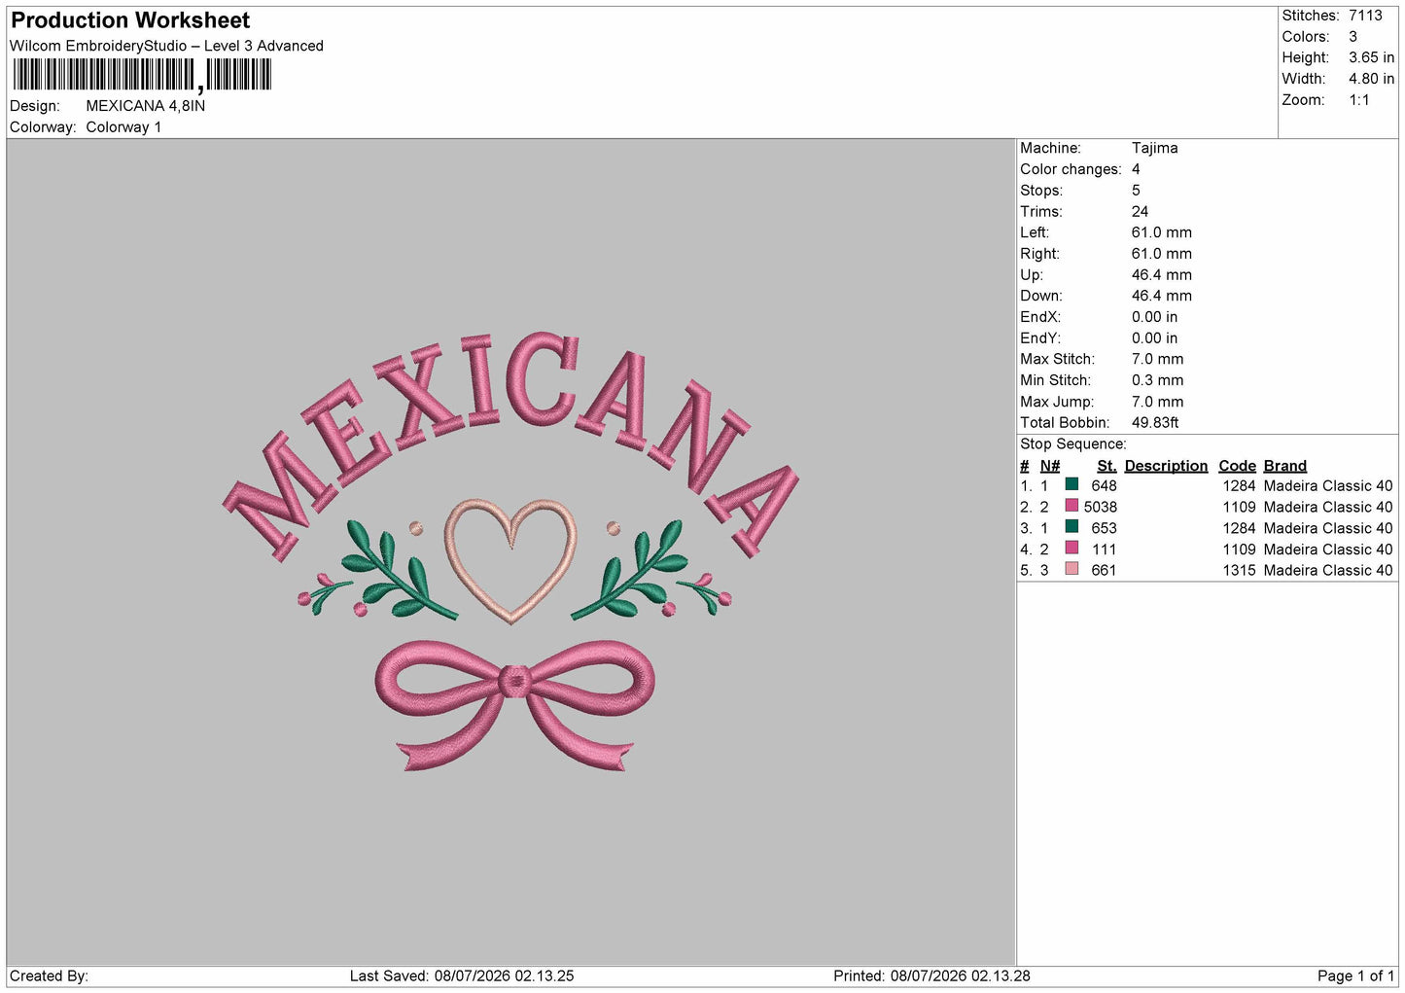Click the right green leaf branch
Viewport: 1405px width, 993px height.
[630, 572]
